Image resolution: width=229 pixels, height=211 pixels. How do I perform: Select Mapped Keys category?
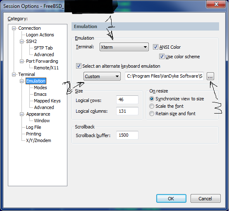(47, 101)
